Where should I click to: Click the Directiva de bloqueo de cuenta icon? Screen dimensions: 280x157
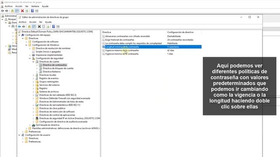pos(41,68)
